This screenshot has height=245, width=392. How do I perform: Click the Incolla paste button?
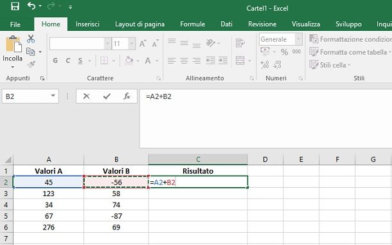[13, 48]
